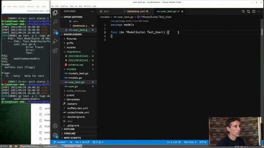264x148 pixels.
Task: Open the Accounts menu icon
Action: 55,126
